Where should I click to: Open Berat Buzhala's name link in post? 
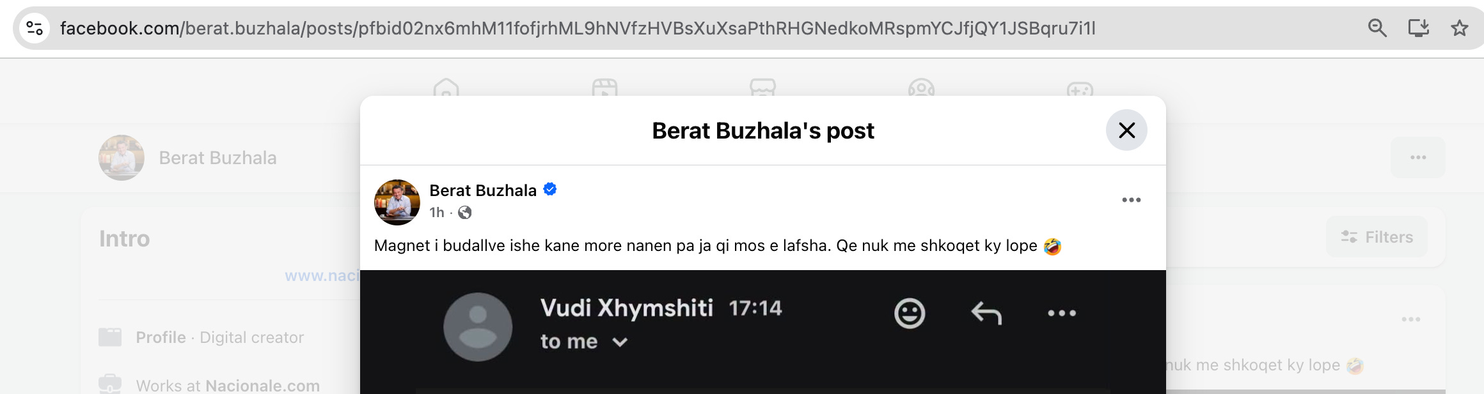tap(483, 190)
